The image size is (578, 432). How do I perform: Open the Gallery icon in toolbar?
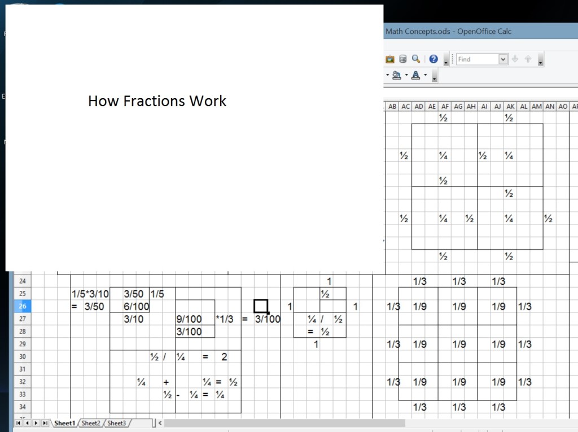pos(390,59)
